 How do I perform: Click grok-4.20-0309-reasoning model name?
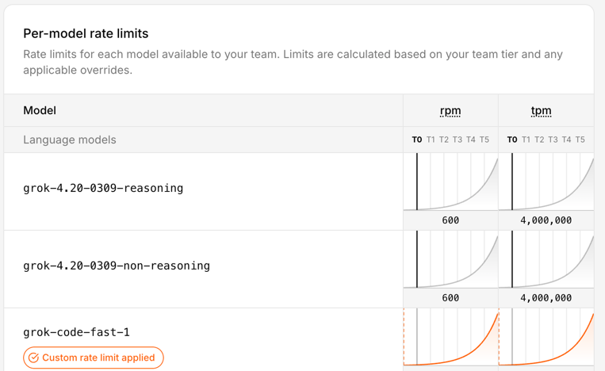(103, 188)
